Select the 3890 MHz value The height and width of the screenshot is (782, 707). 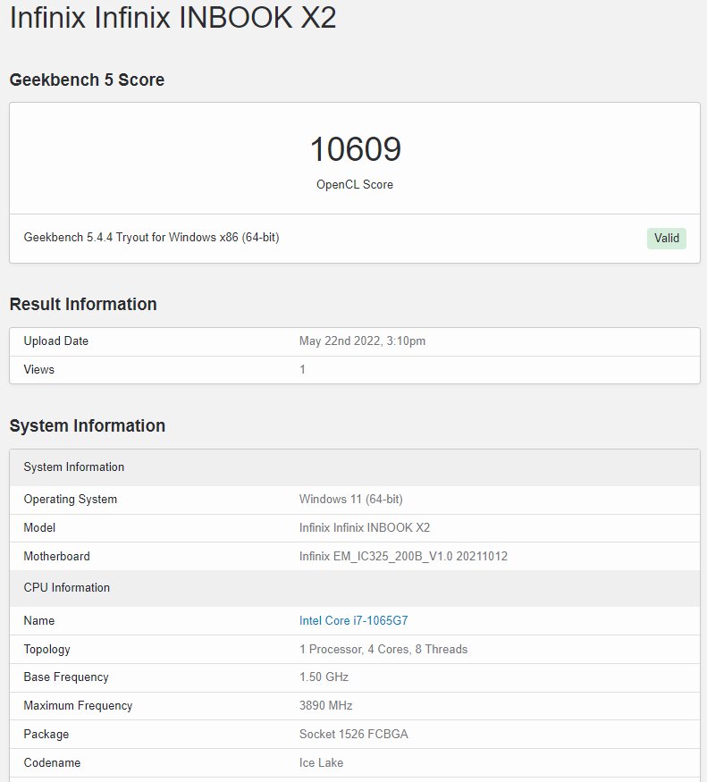click(x=326, y=706)
